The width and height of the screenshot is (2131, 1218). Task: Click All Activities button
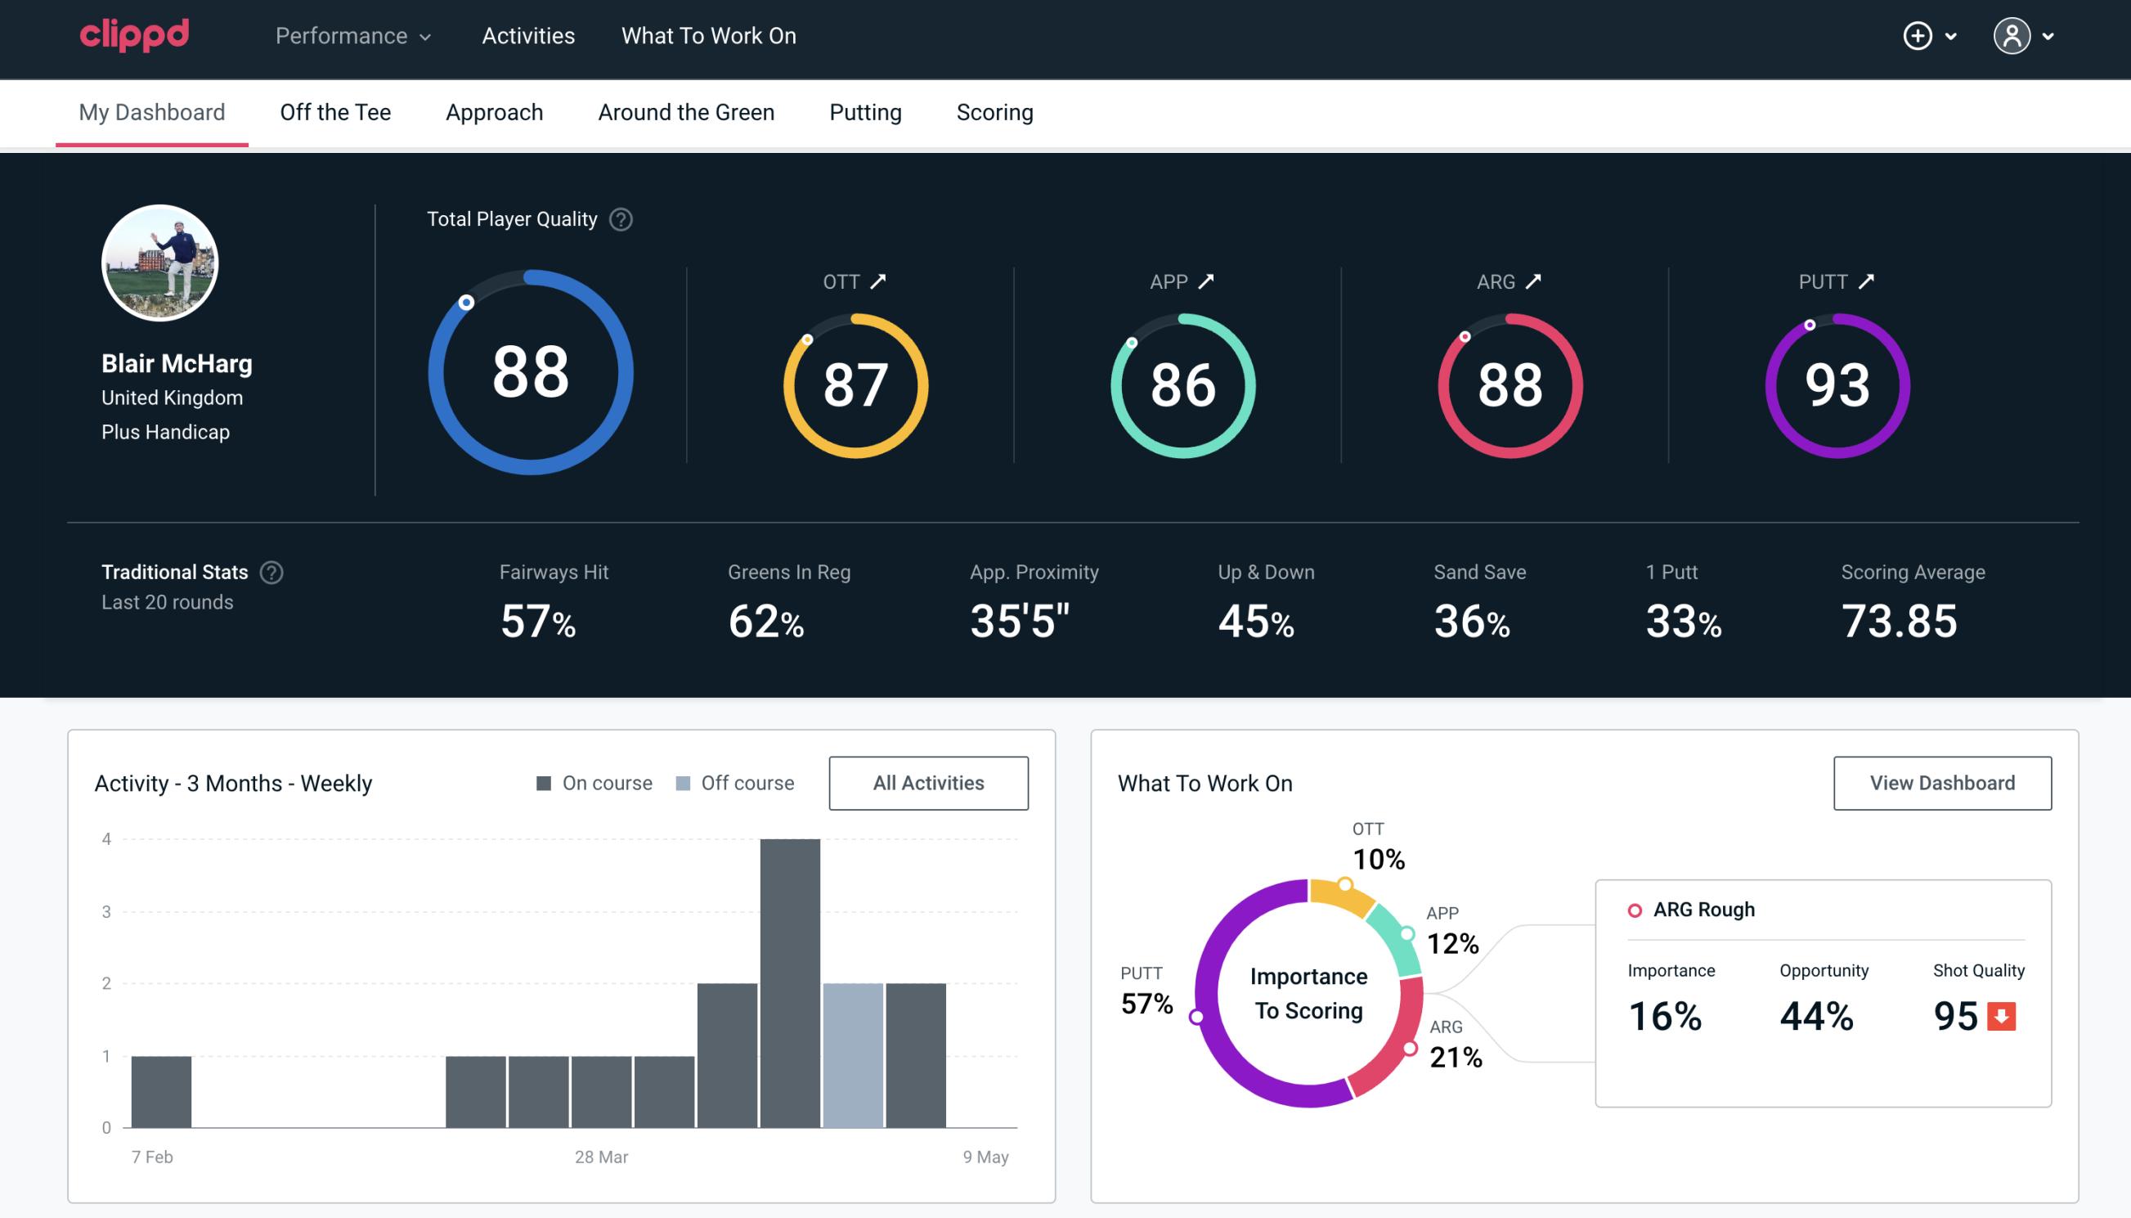pos(928,782)
